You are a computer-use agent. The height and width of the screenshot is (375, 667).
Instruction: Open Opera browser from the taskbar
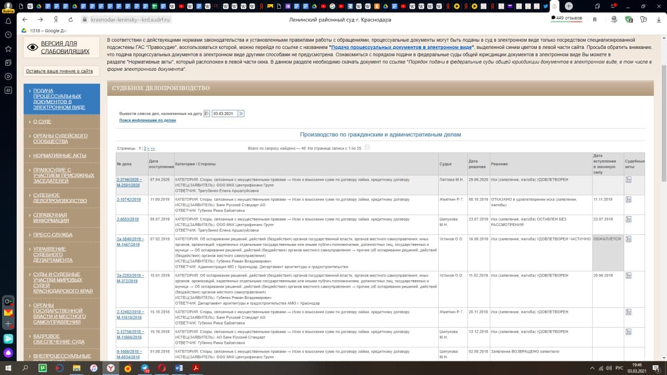point(162,368)
